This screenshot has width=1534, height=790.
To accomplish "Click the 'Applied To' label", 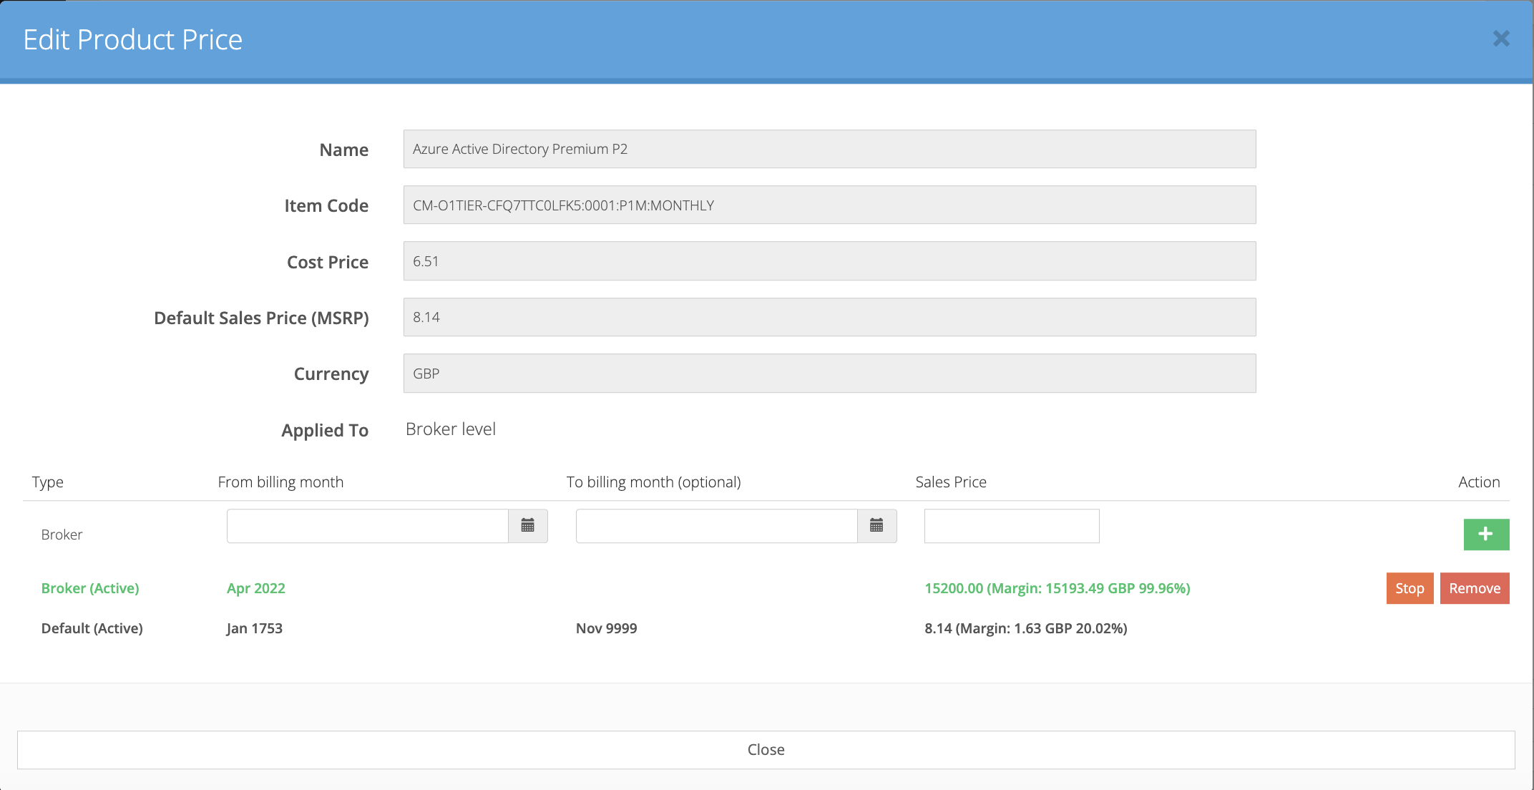I will 325,430.
